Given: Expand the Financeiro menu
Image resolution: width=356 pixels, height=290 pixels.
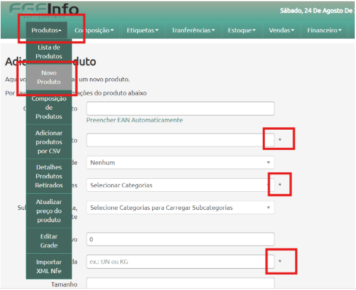Looking at the screenshot, I should coord(324,30).
